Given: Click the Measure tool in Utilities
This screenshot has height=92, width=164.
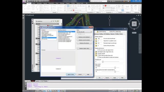Looking at the screenshot, I should pos(127,7).
